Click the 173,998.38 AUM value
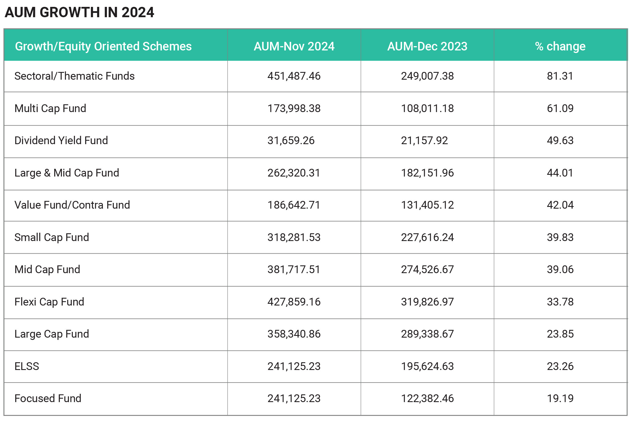This screenshot has width=632, height=421. (x=294, y=108)
